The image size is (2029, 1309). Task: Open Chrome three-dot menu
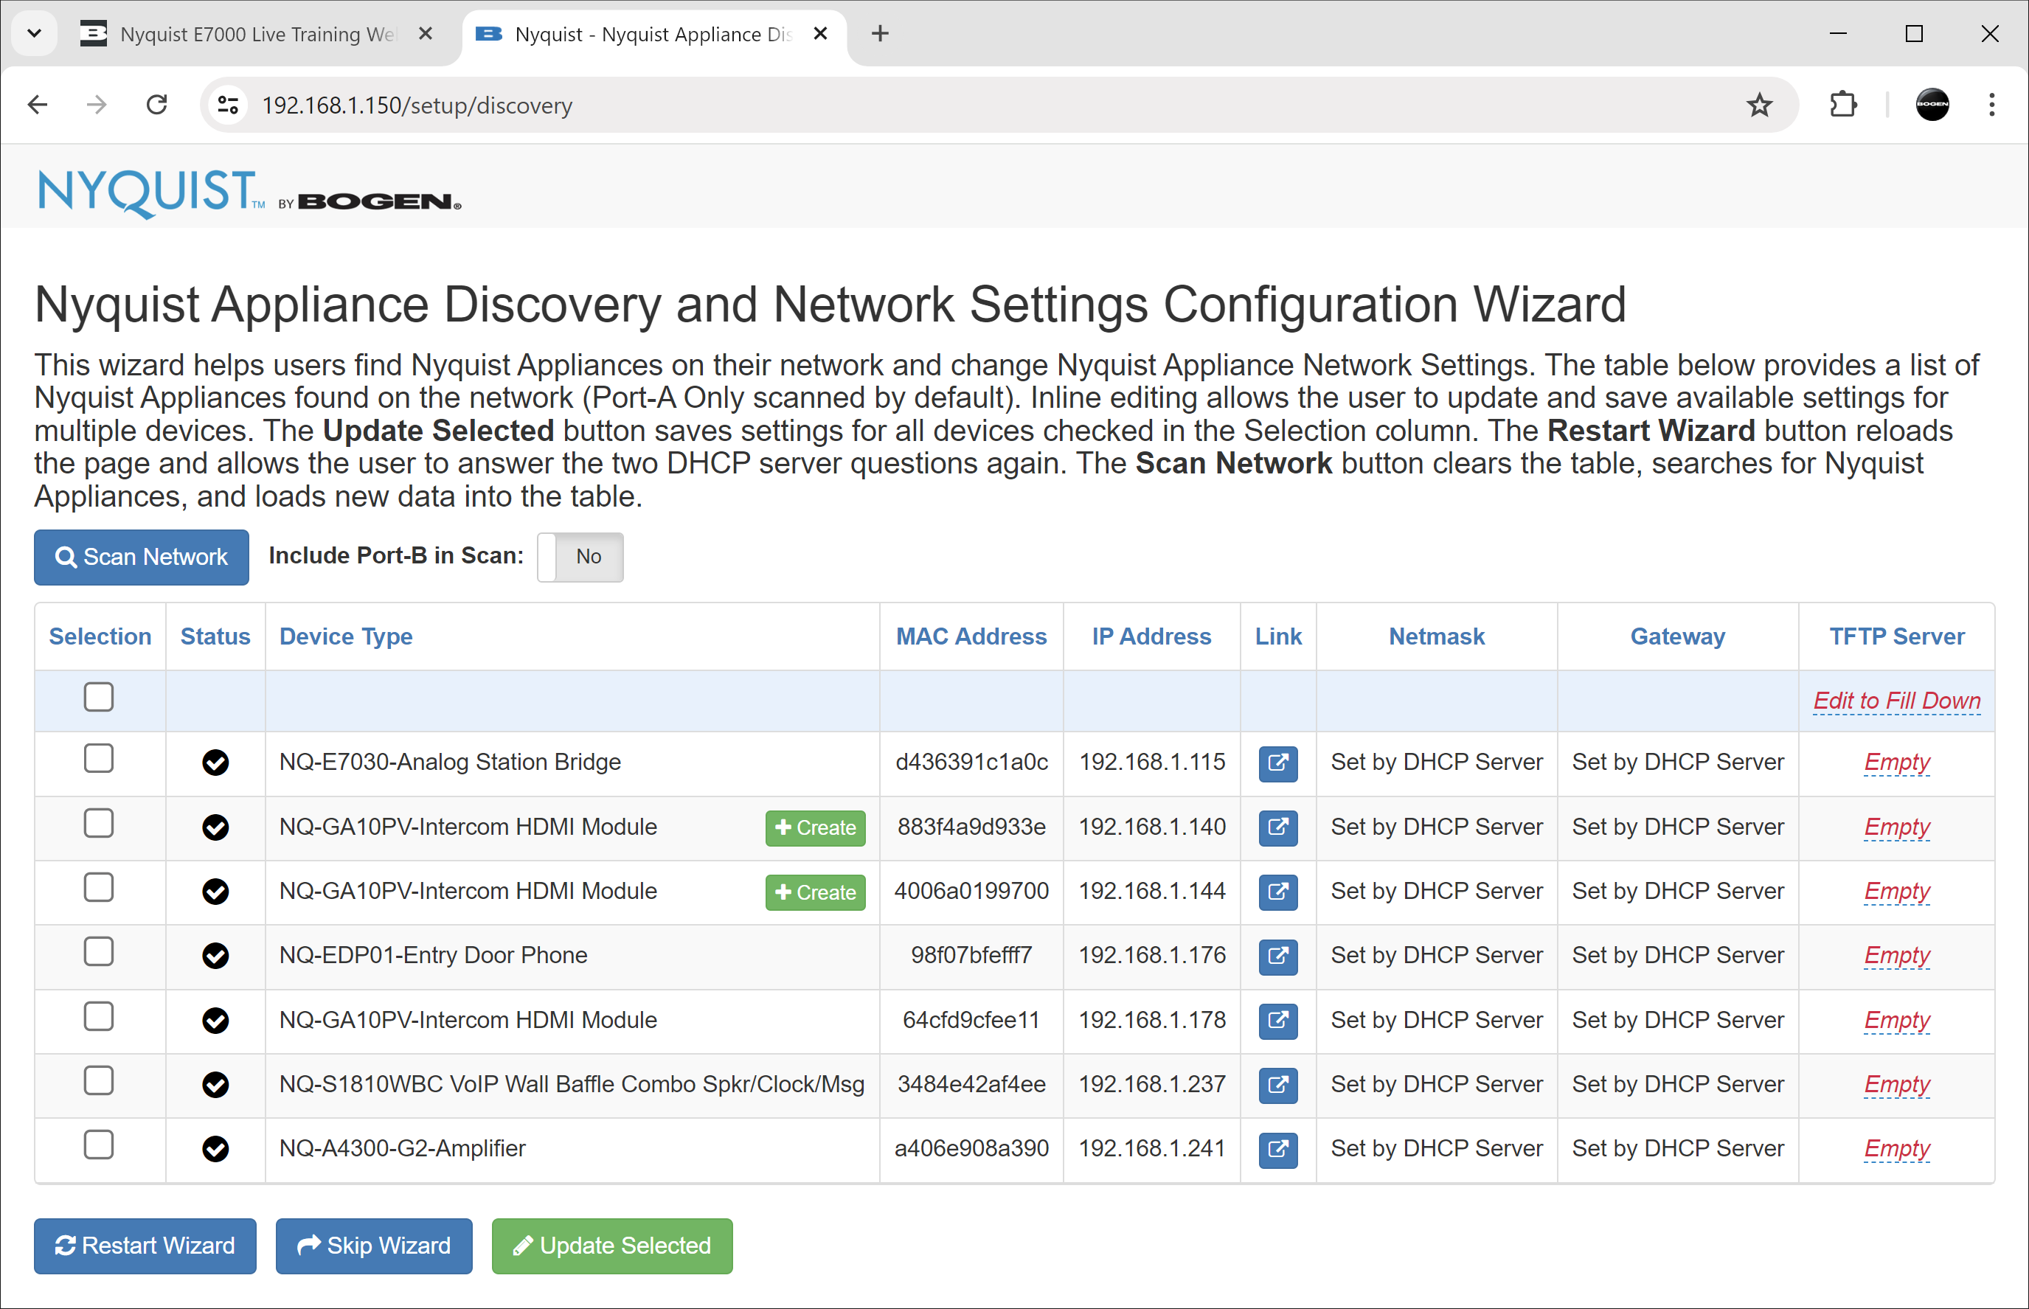[x=1991, y=105]
